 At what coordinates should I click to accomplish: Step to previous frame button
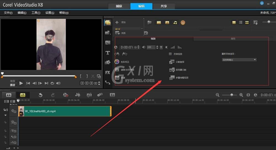pyautogui.click(x=34, y=83)
